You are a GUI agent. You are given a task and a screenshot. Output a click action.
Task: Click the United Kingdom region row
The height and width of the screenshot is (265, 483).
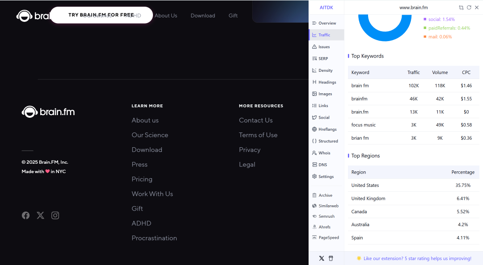tap(413, 199)
